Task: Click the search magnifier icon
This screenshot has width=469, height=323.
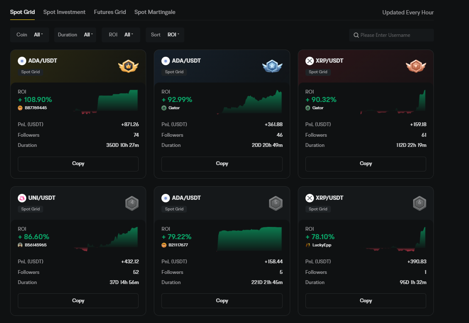Action: (x=356, y=35)
